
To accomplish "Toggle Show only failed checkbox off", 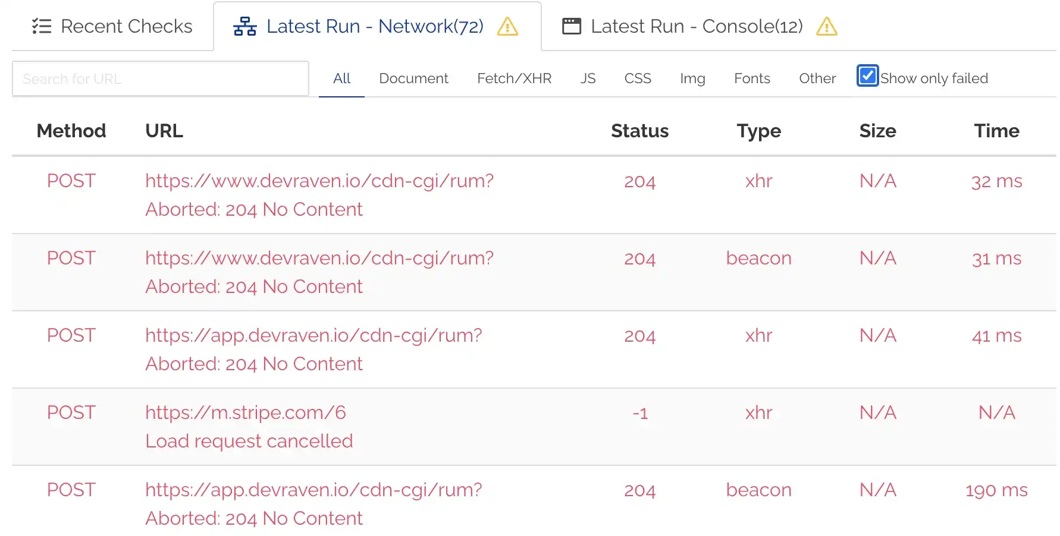I will point(867,75).
